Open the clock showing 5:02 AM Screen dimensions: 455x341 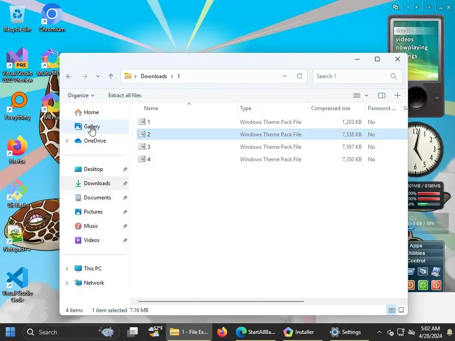430,332
